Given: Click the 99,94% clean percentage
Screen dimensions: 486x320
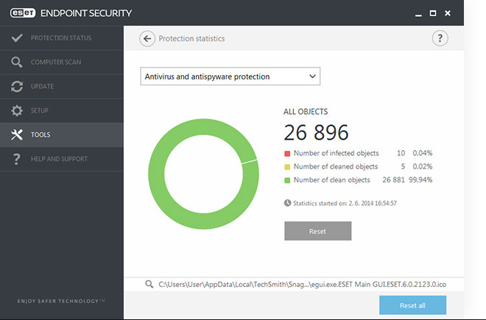Looking at the screenshot, I should click(420, 179).
